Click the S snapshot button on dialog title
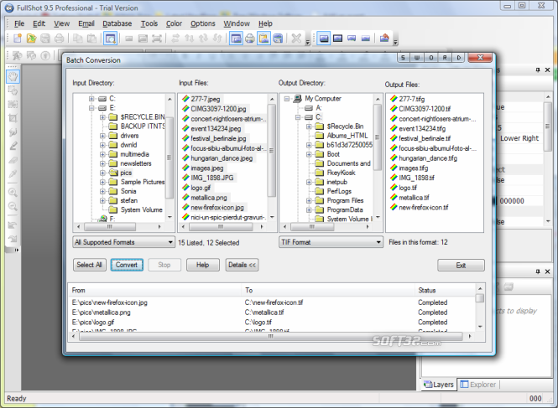The width and height of the screenshot is (558, 408). (x=404, y=58)
